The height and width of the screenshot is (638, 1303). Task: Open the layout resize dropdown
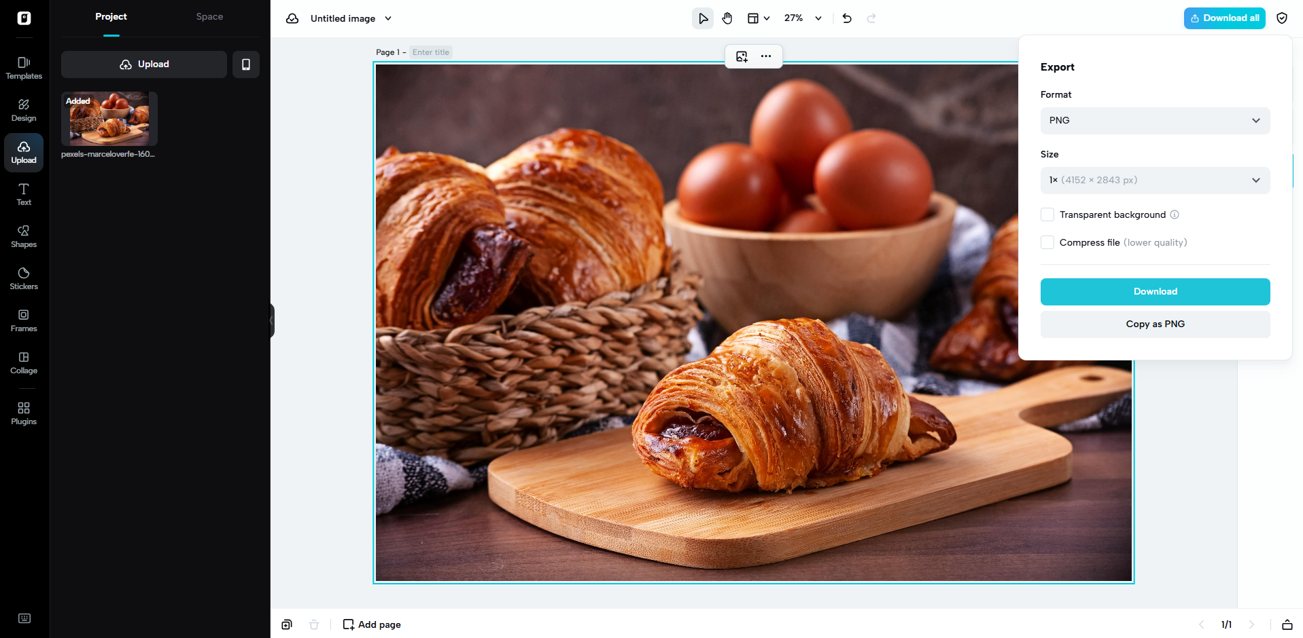[759, 18]
